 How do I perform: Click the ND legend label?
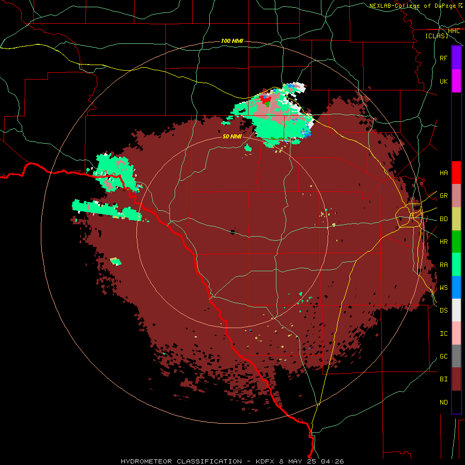point(443,402)
